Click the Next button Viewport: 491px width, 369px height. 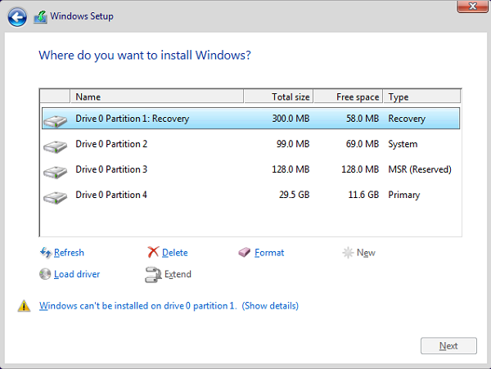coord(448,346)
